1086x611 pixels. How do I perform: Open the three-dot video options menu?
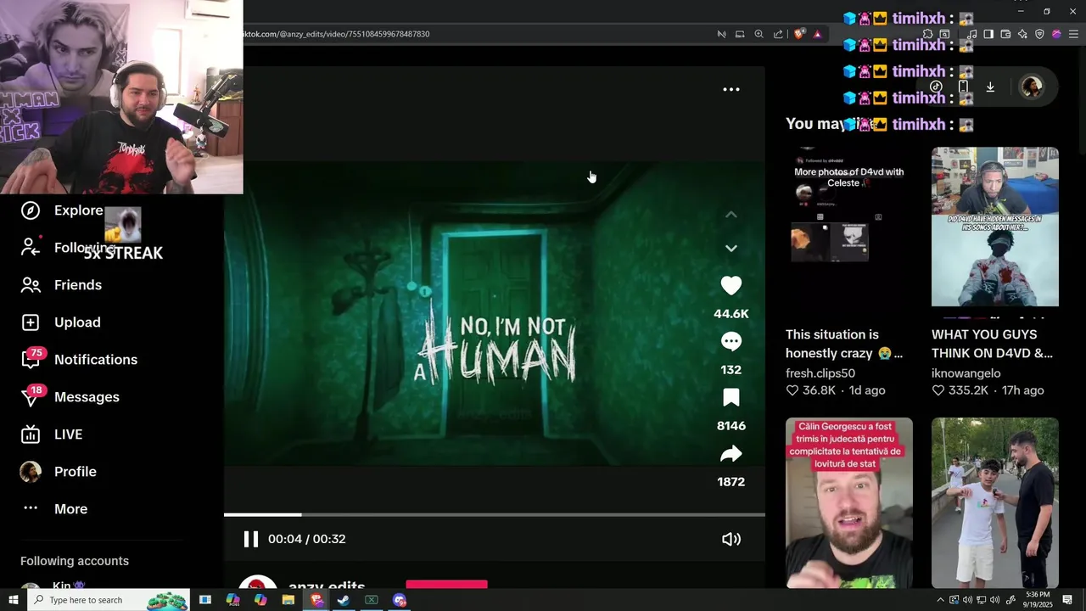tap(731, 89)
